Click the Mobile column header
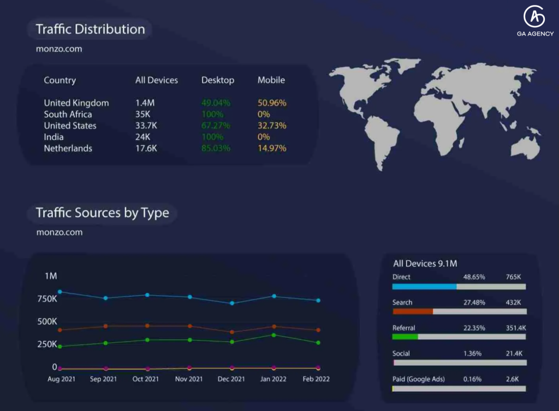This screenshot has height=411, width=559. pos(271,80)
